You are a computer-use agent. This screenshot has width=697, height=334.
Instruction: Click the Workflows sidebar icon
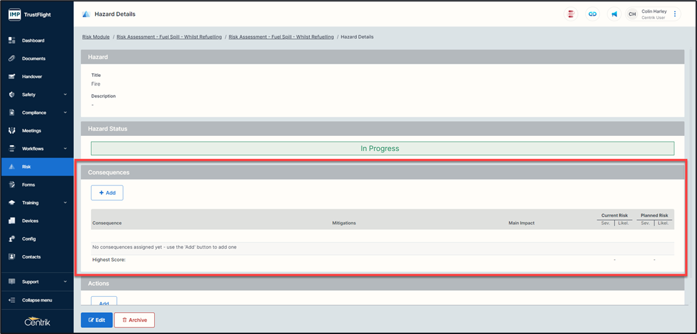[x=12, y=148]
